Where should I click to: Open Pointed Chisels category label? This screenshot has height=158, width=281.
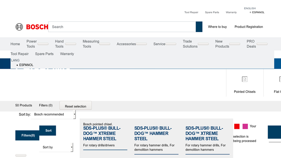click(x=244, y=92)
